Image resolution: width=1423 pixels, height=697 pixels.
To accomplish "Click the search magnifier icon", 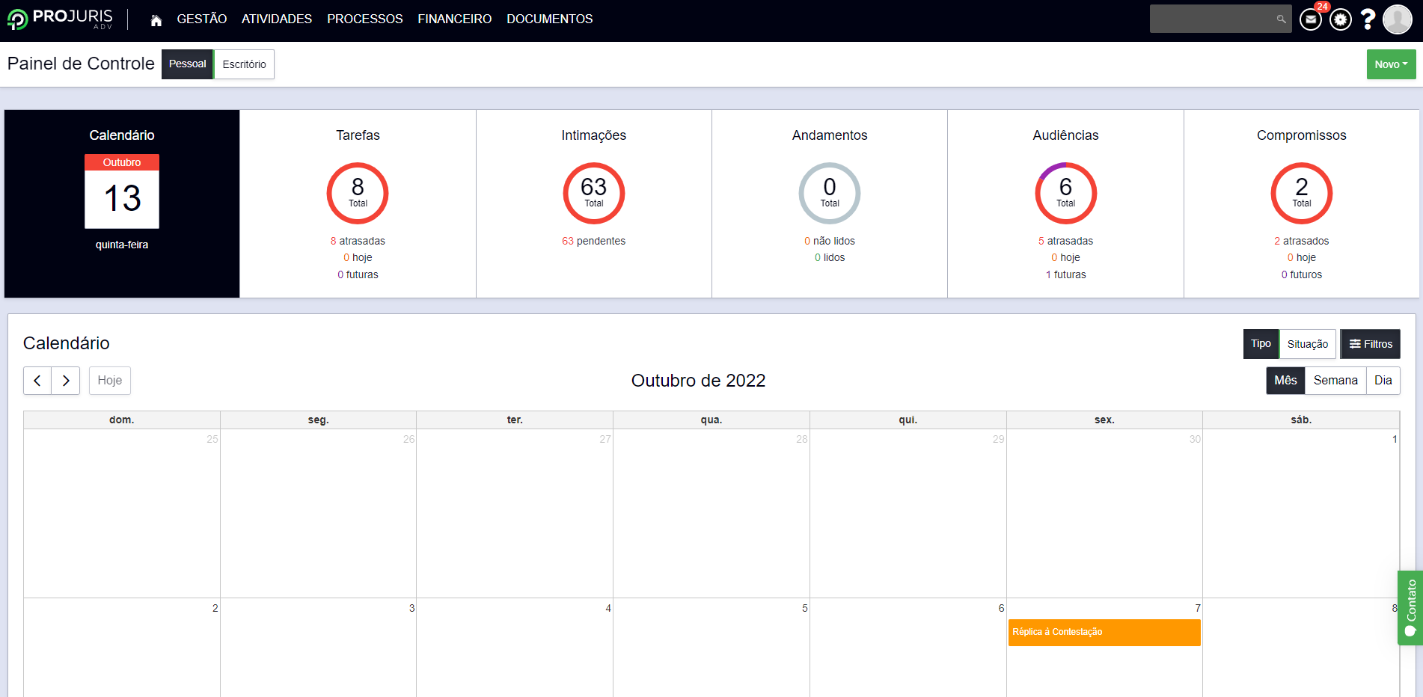I will 1281,19.
